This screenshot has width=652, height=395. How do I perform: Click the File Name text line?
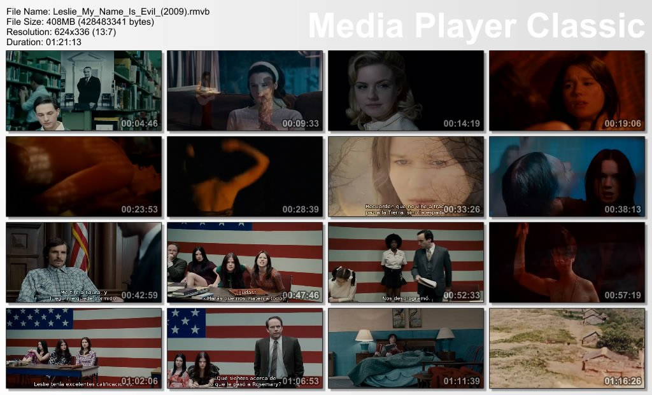click(108, 11)
